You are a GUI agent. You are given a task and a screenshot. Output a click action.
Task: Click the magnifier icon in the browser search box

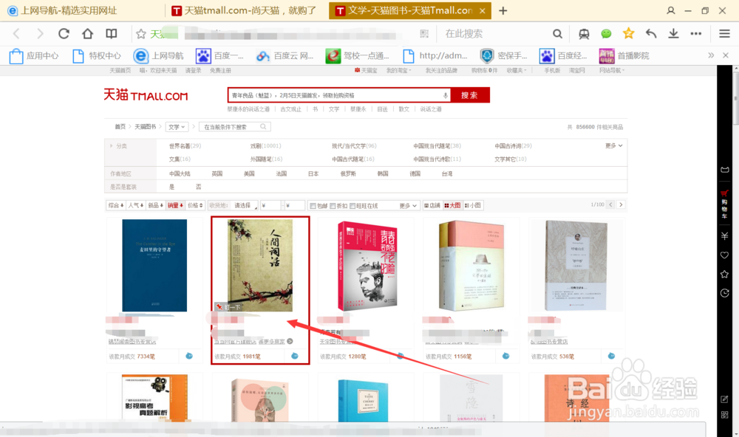click(557, 34)
